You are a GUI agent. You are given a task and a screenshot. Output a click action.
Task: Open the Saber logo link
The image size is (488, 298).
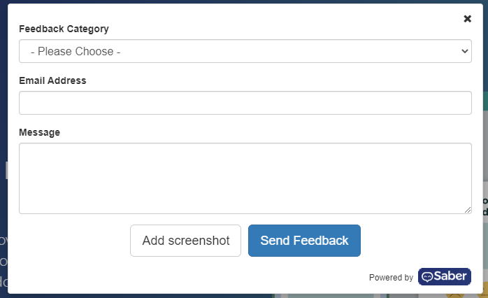(x=445, y=276)
